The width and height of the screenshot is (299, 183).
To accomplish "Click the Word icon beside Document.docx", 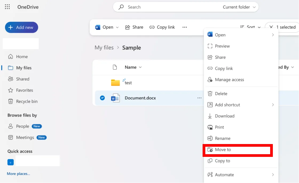I will point(115,98).
